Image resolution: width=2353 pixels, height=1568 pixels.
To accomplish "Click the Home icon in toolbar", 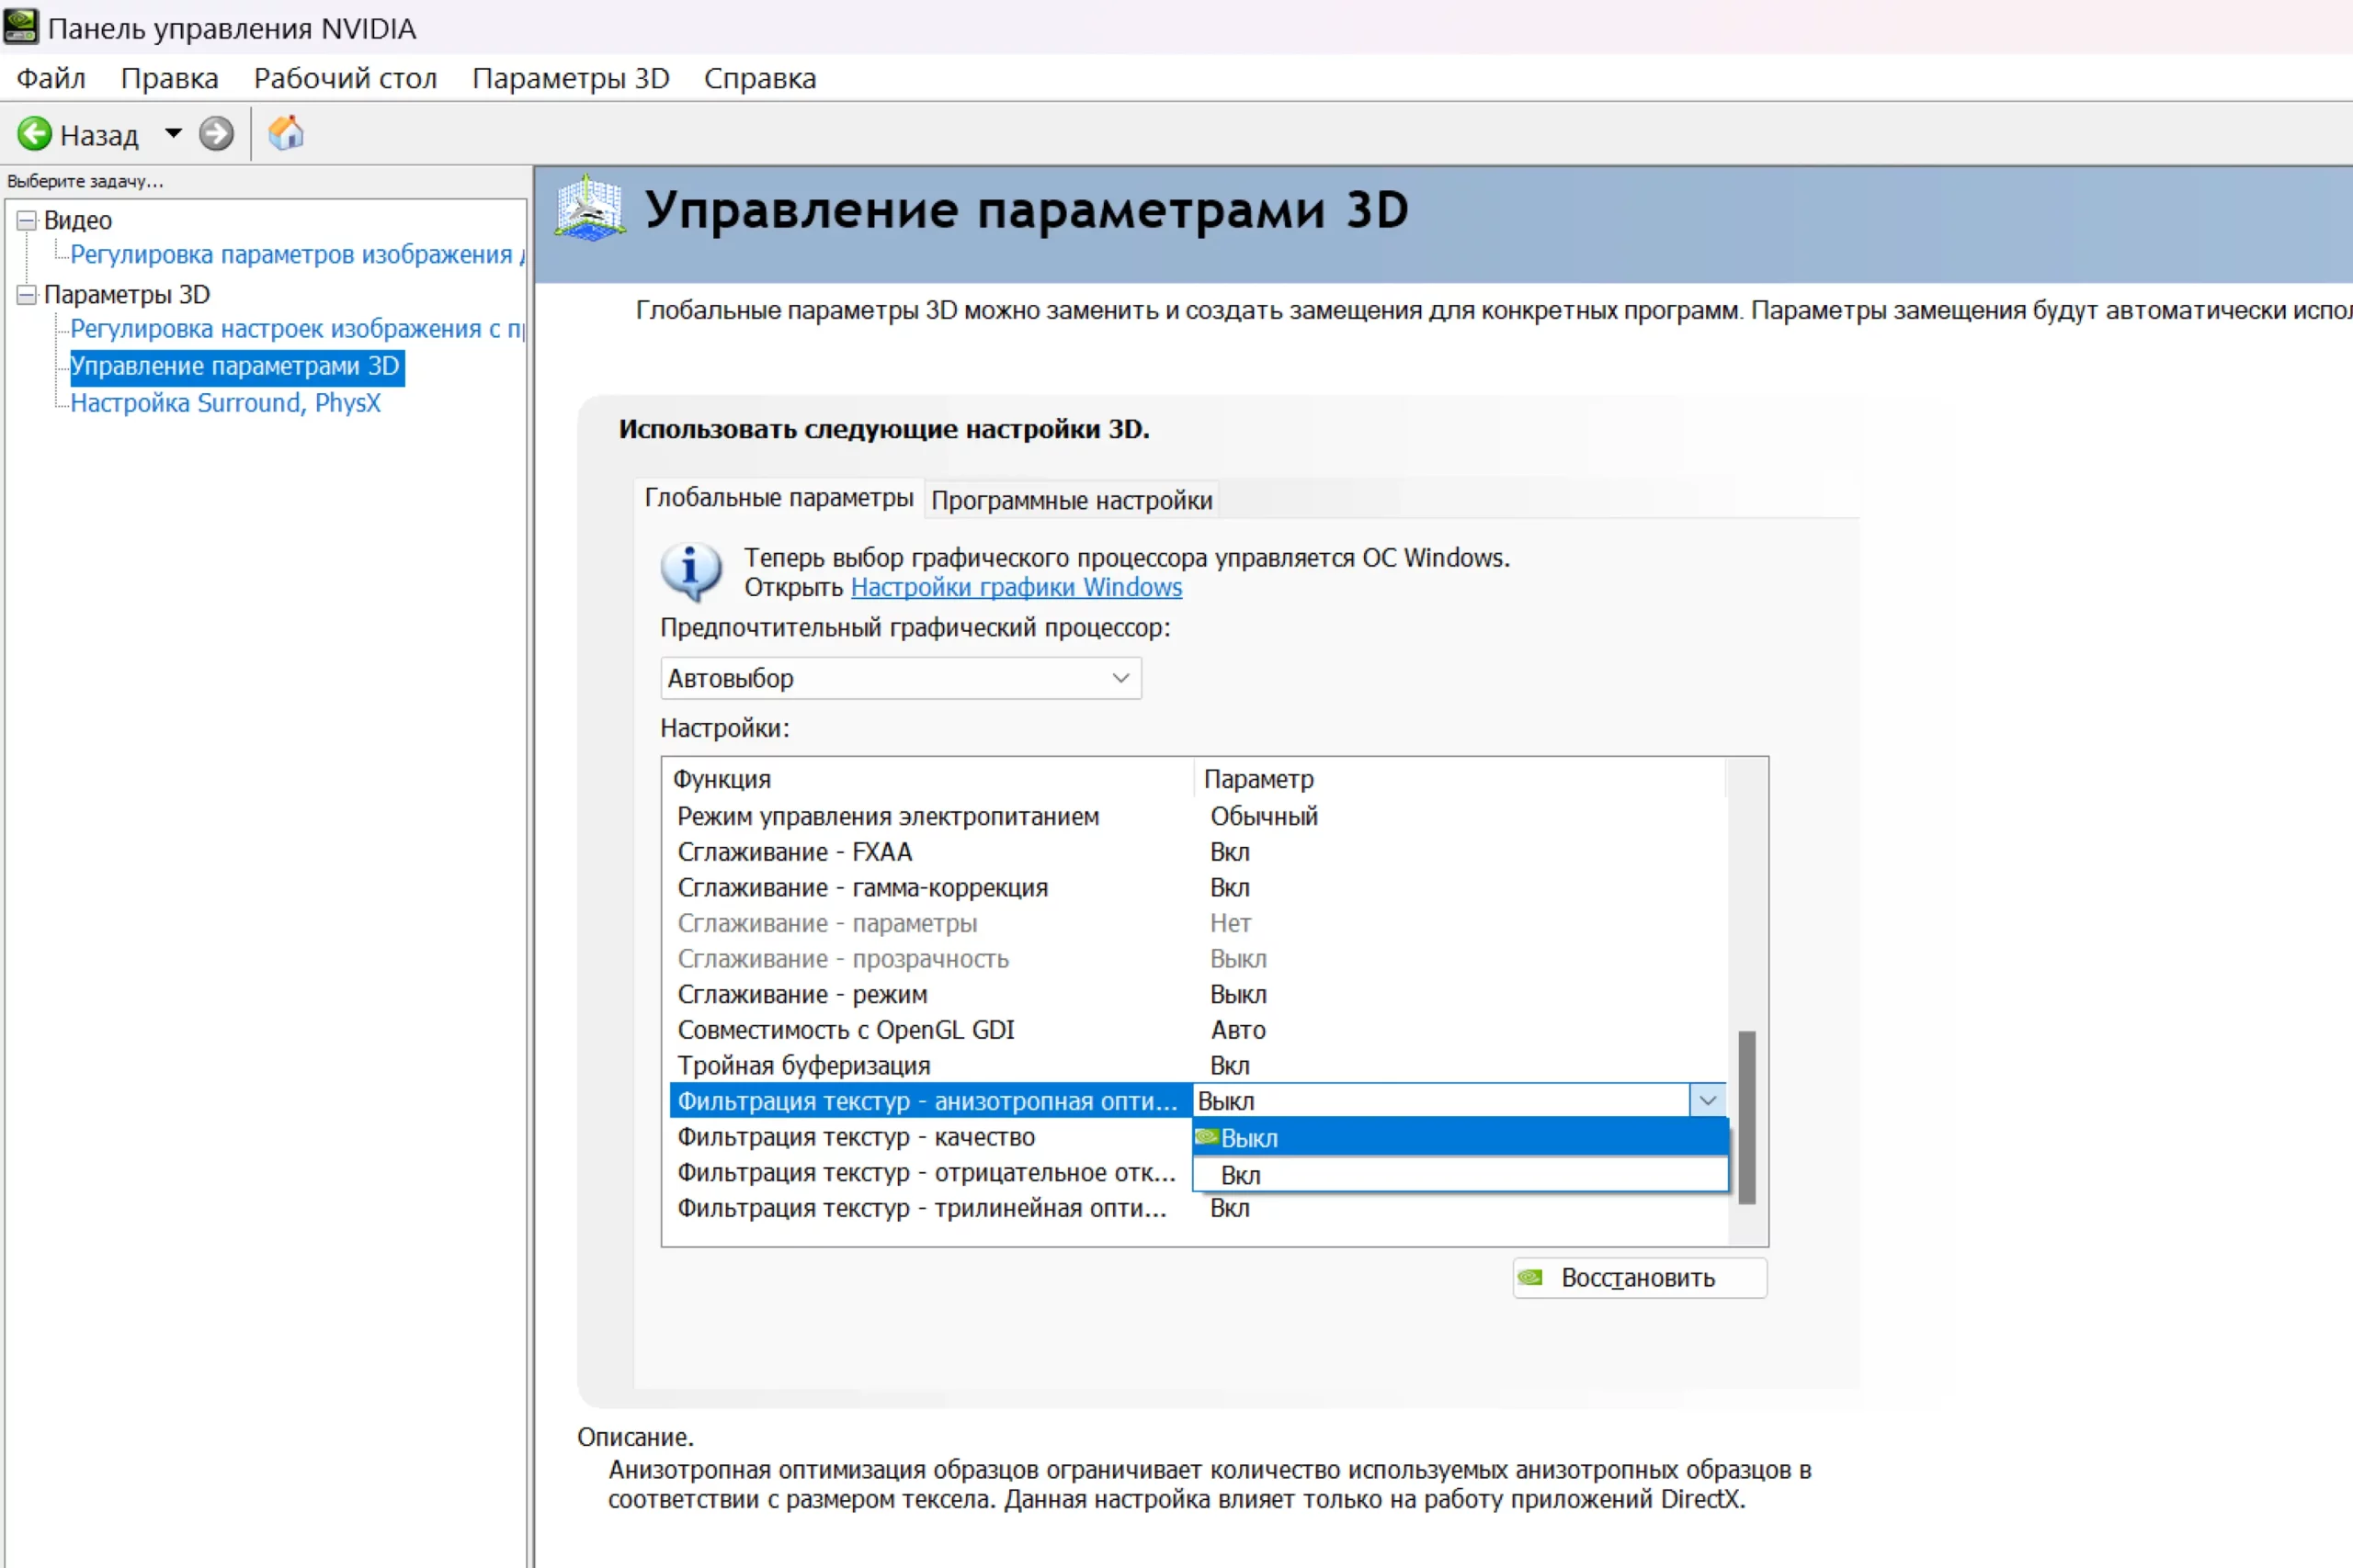I will coord(286,133).
